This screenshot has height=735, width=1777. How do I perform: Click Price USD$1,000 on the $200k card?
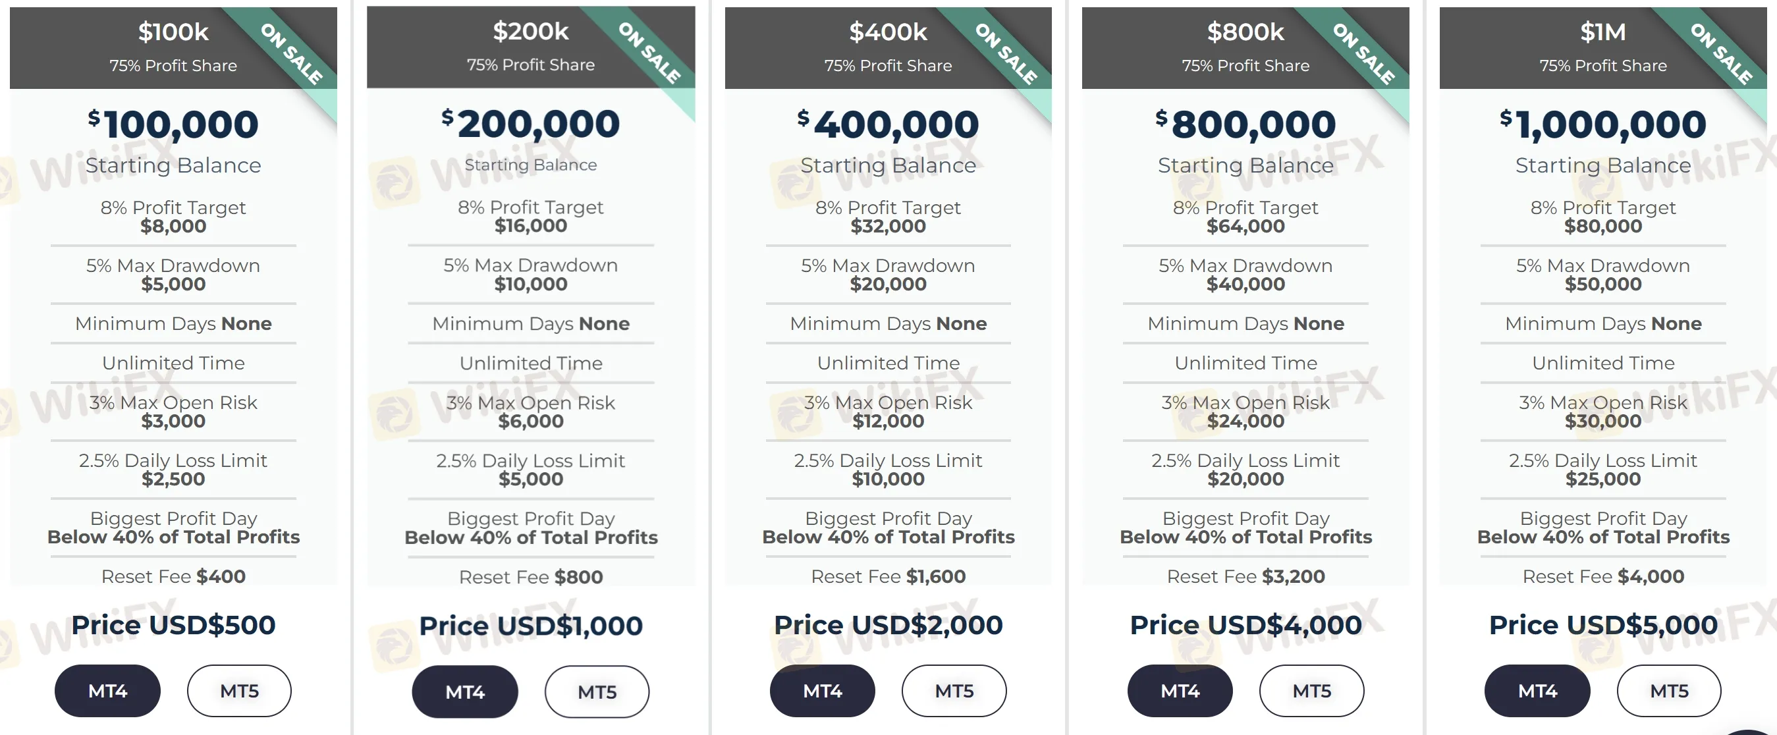[x=530, y=626]
